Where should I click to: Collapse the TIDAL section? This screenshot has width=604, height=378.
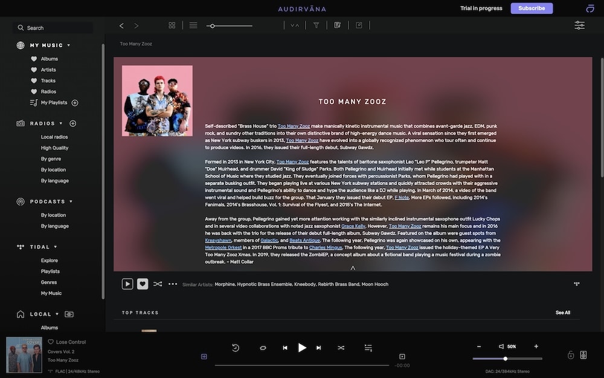[x=56, y=247]
